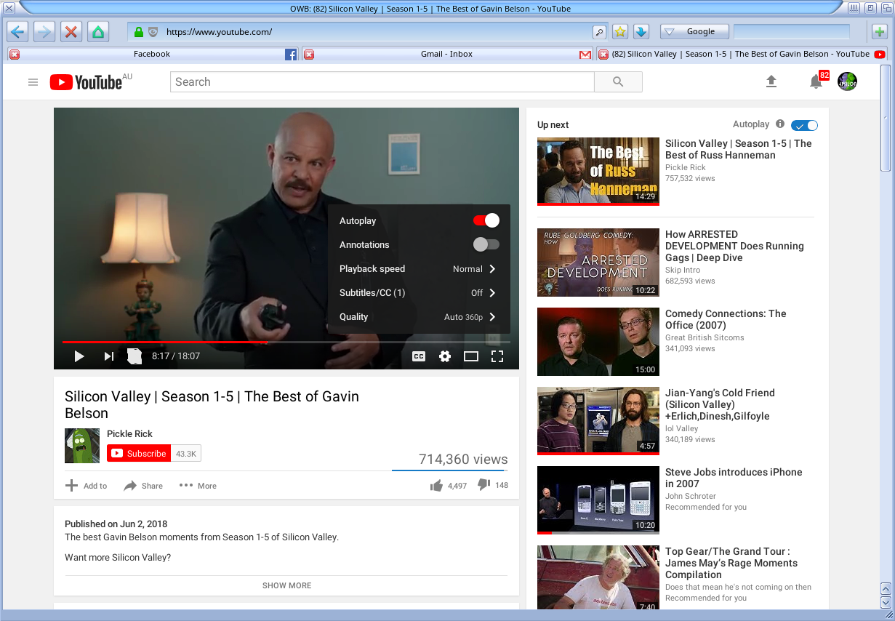Open the More options with three dots
Viewport: 895px width, 621px height.
coord(198,486)
